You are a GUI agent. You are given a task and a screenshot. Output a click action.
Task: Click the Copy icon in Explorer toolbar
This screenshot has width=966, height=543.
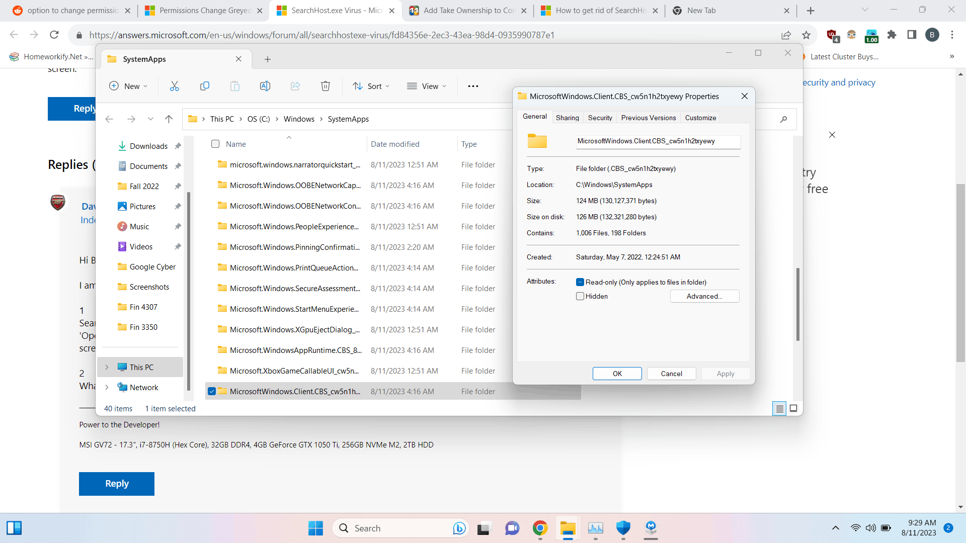[205, 86]
